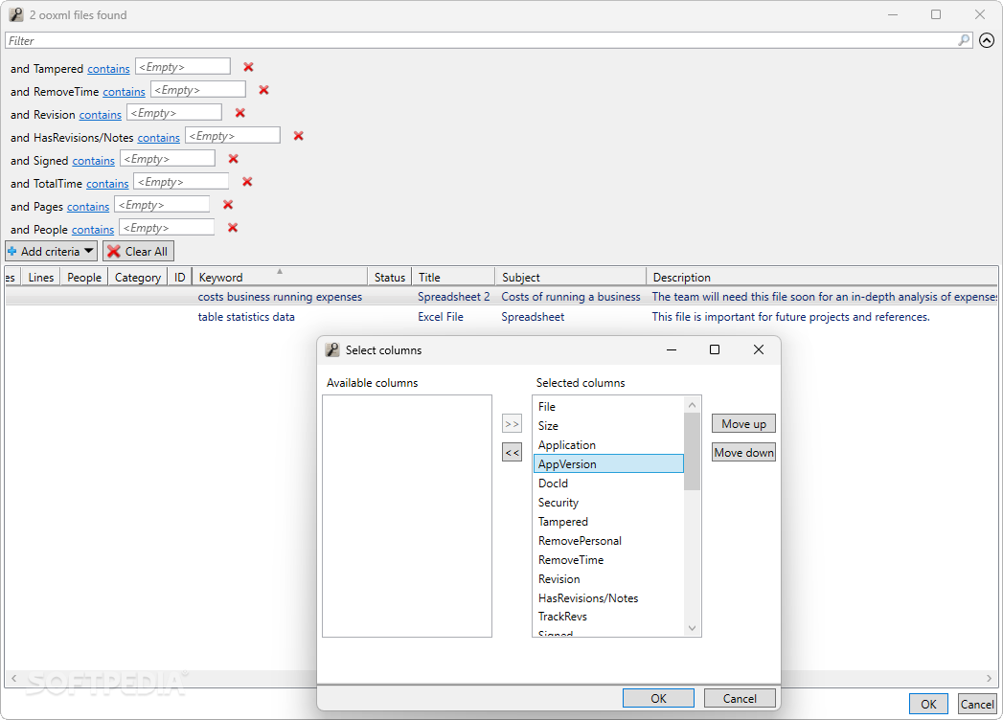Remove the RemoveTime filter criterion
Viewport: 1003px width, 720px height.
(x=263, y=90)
